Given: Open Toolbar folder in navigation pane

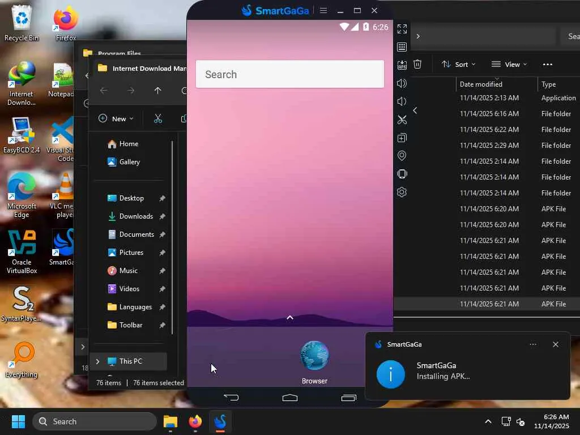Looking at the screenshot, I should click(x=130, y=325).
